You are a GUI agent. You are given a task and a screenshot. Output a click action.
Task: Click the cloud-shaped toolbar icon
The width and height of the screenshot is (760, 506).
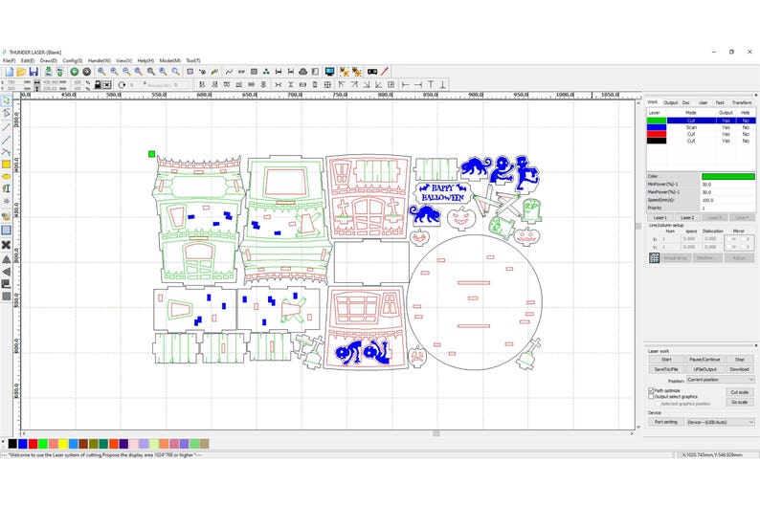click(x=303, y=72)
